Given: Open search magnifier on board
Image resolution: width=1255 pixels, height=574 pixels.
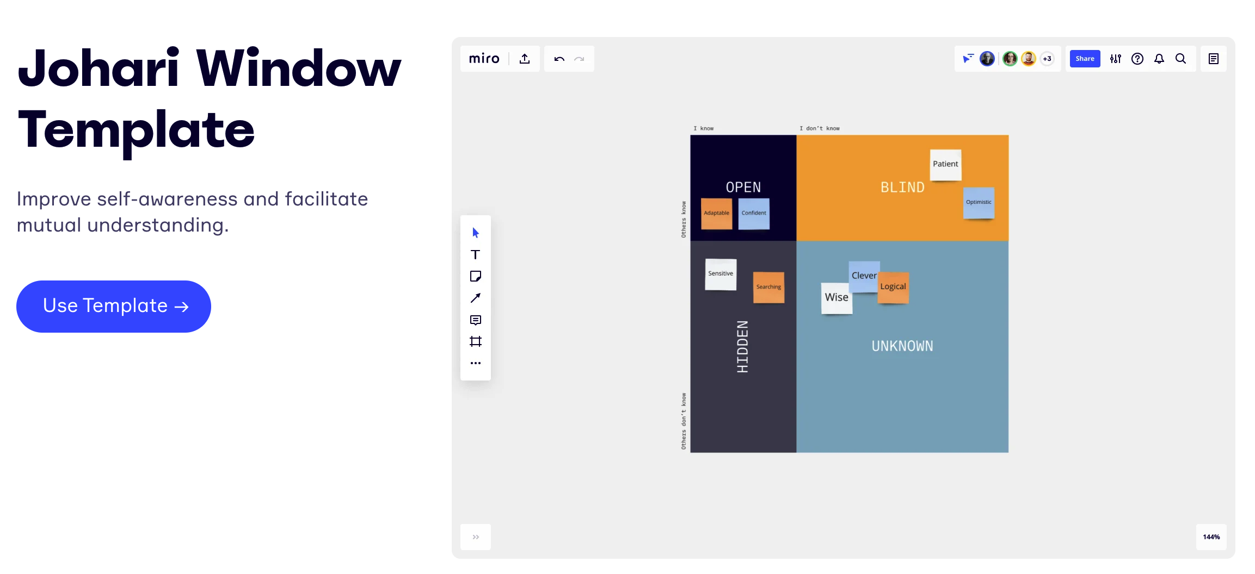Looking at the screenshot, I should click(1180, 59).
